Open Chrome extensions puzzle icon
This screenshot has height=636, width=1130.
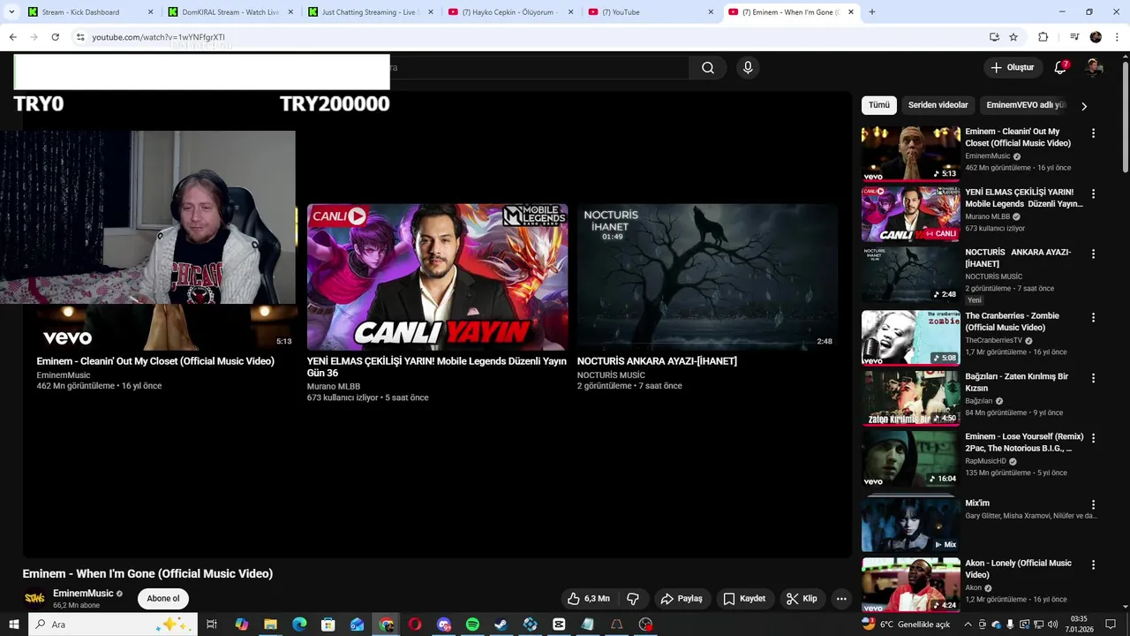point(1043,37)
